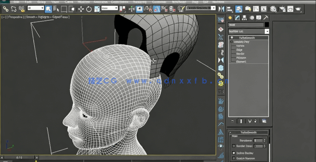Toggle the TurboSmooth lightbulb visibility
The image size is (316, 162).
pyautogui.click(x=232, y=38)
